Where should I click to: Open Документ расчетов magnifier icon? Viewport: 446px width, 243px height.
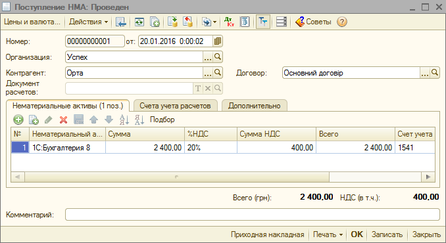tap(218, 89)
